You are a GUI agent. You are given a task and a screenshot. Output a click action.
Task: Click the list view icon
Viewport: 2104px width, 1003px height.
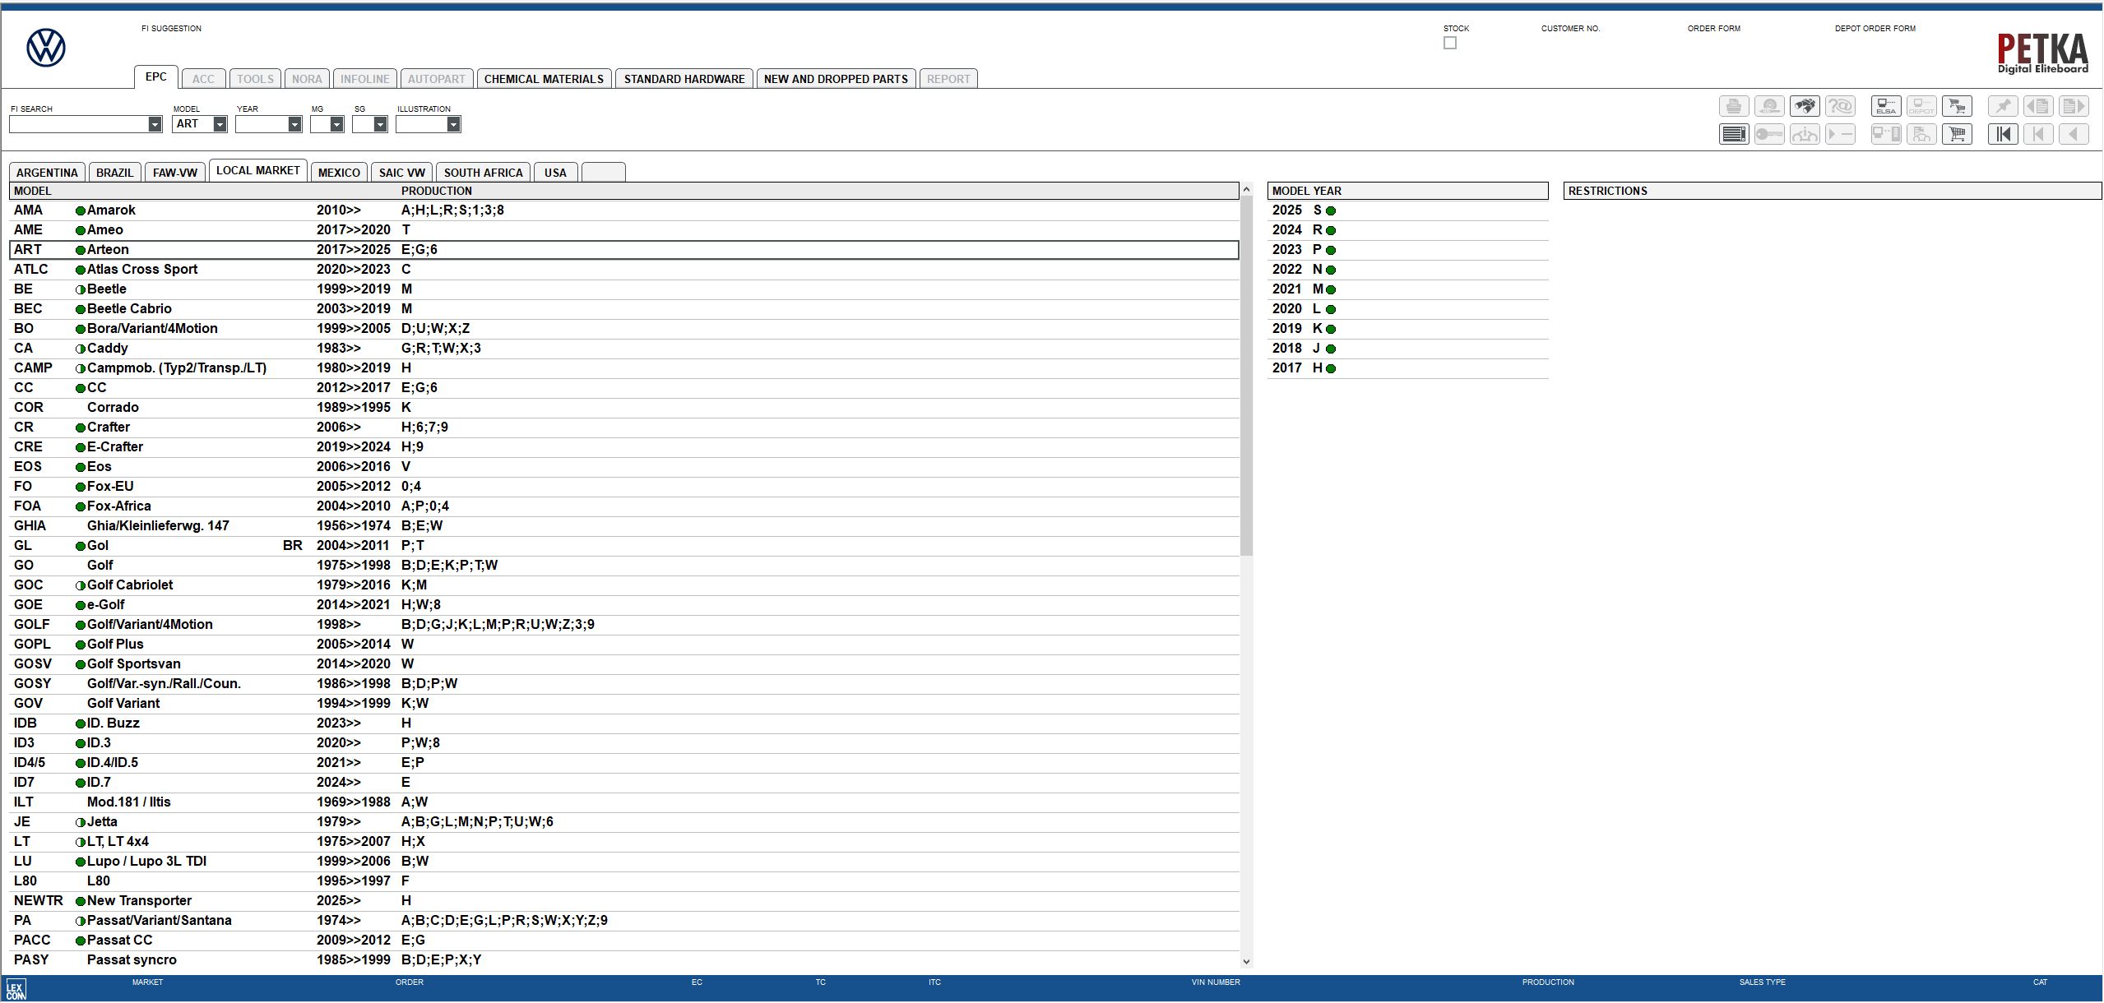coord(1734,134)
